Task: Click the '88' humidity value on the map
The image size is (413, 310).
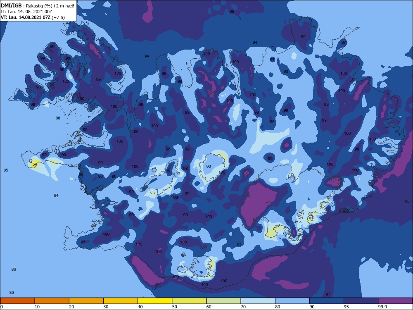Action: pyautogui.click(x=58, y=118)
